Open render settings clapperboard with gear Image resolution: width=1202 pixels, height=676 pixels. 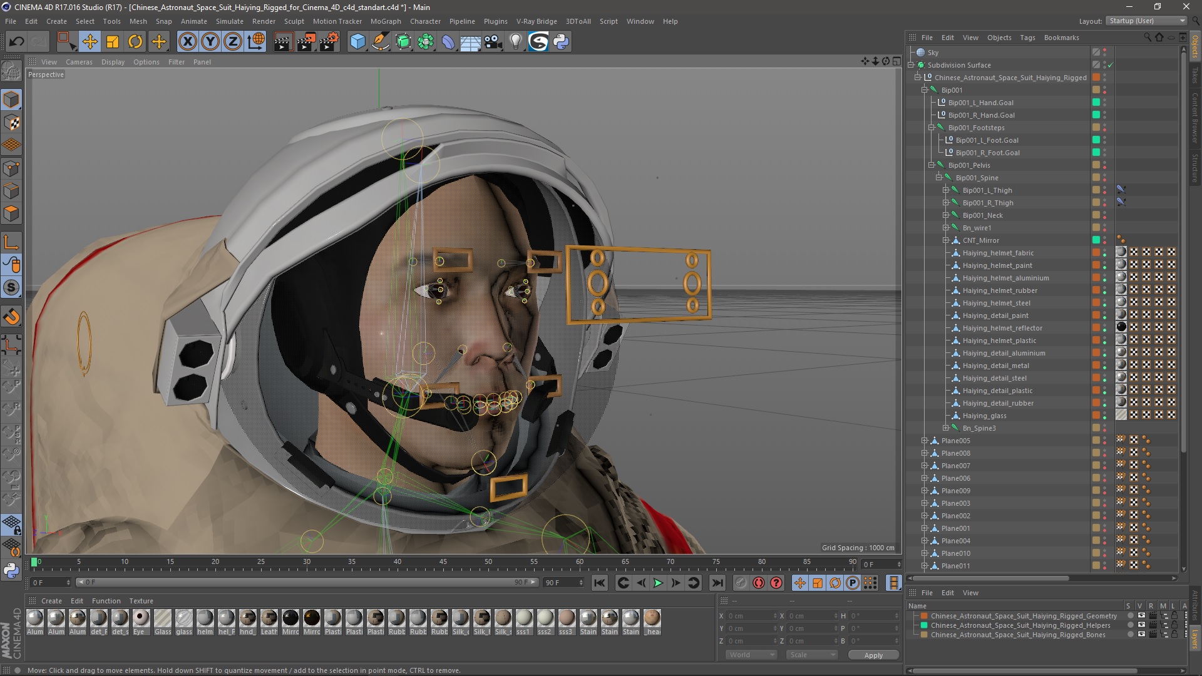click(329, 42)
